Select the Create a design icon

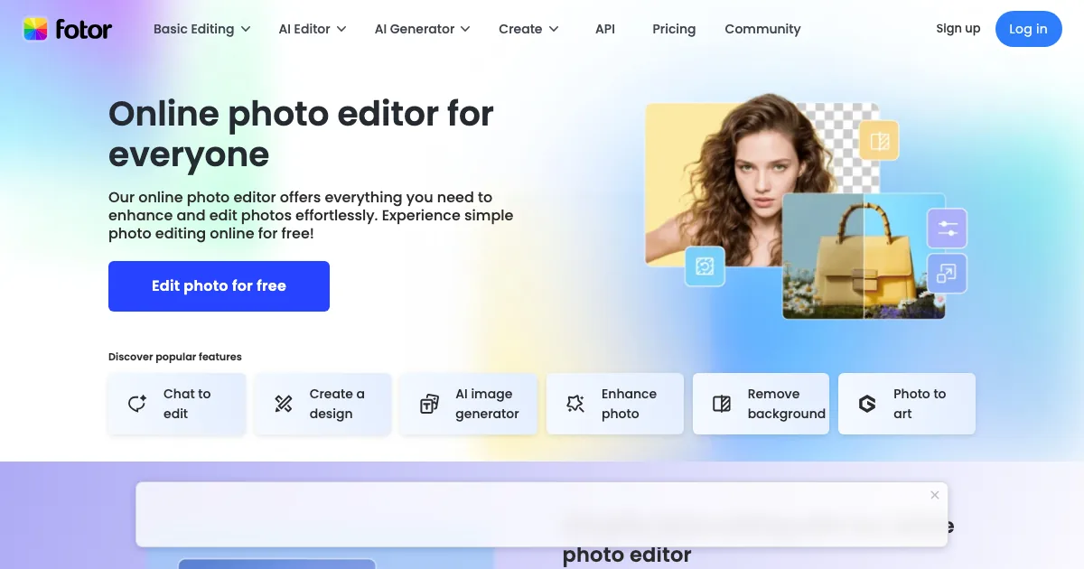pos(284,404)
